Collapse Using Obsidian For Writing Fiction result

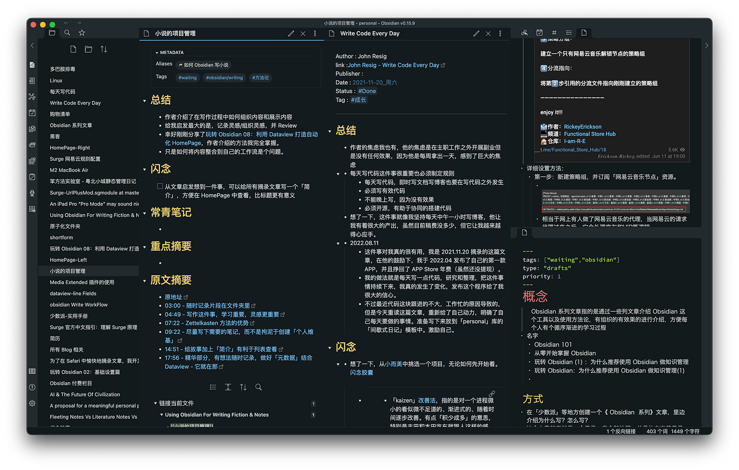(x=162, y=415)
